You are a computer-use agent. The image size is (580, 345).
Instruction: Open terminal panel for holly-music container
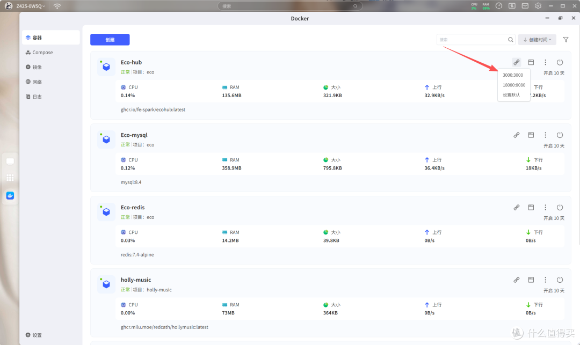point(531,280)
